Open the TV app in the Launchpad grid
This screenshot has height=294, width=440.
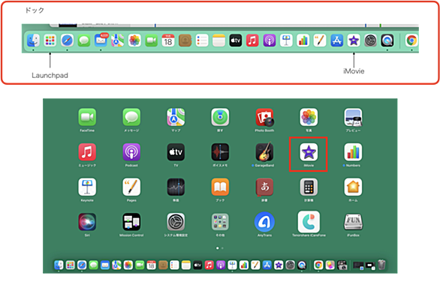(176, 152)
